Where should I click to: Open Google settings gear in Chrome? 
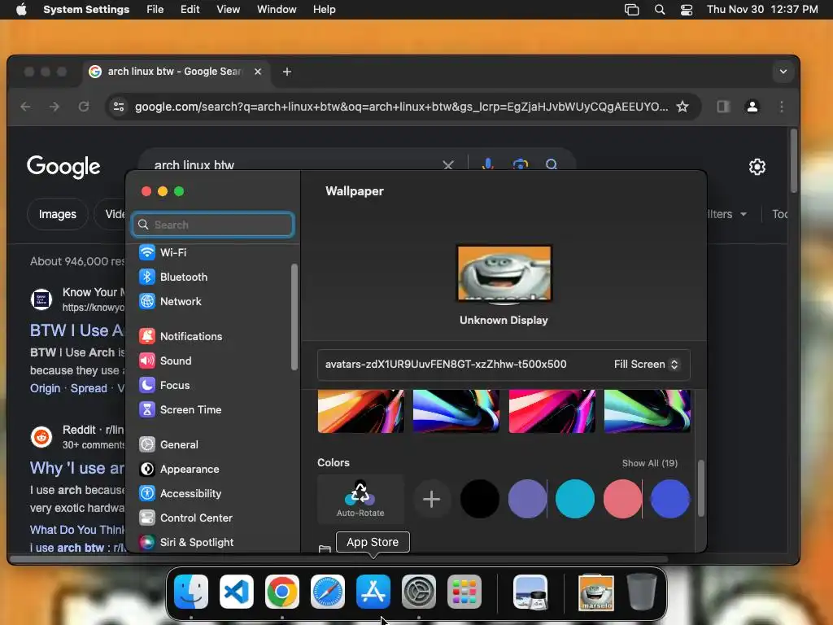pyautogui.click(x=757, y=167)
